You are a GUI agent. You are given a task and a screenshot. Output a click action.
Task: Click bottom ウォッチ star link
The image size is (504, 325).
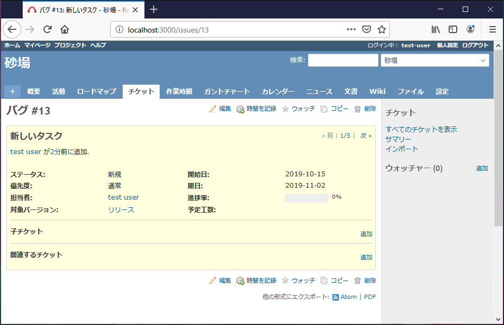[x=299, y=281]
